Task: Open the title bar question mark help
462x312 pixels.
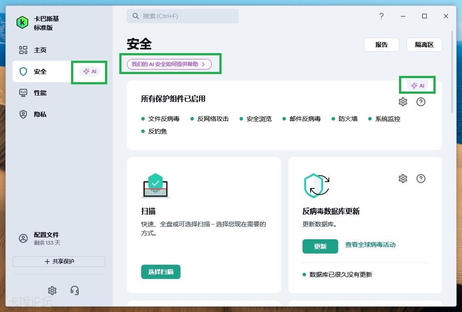Action: tap(382, 16)
